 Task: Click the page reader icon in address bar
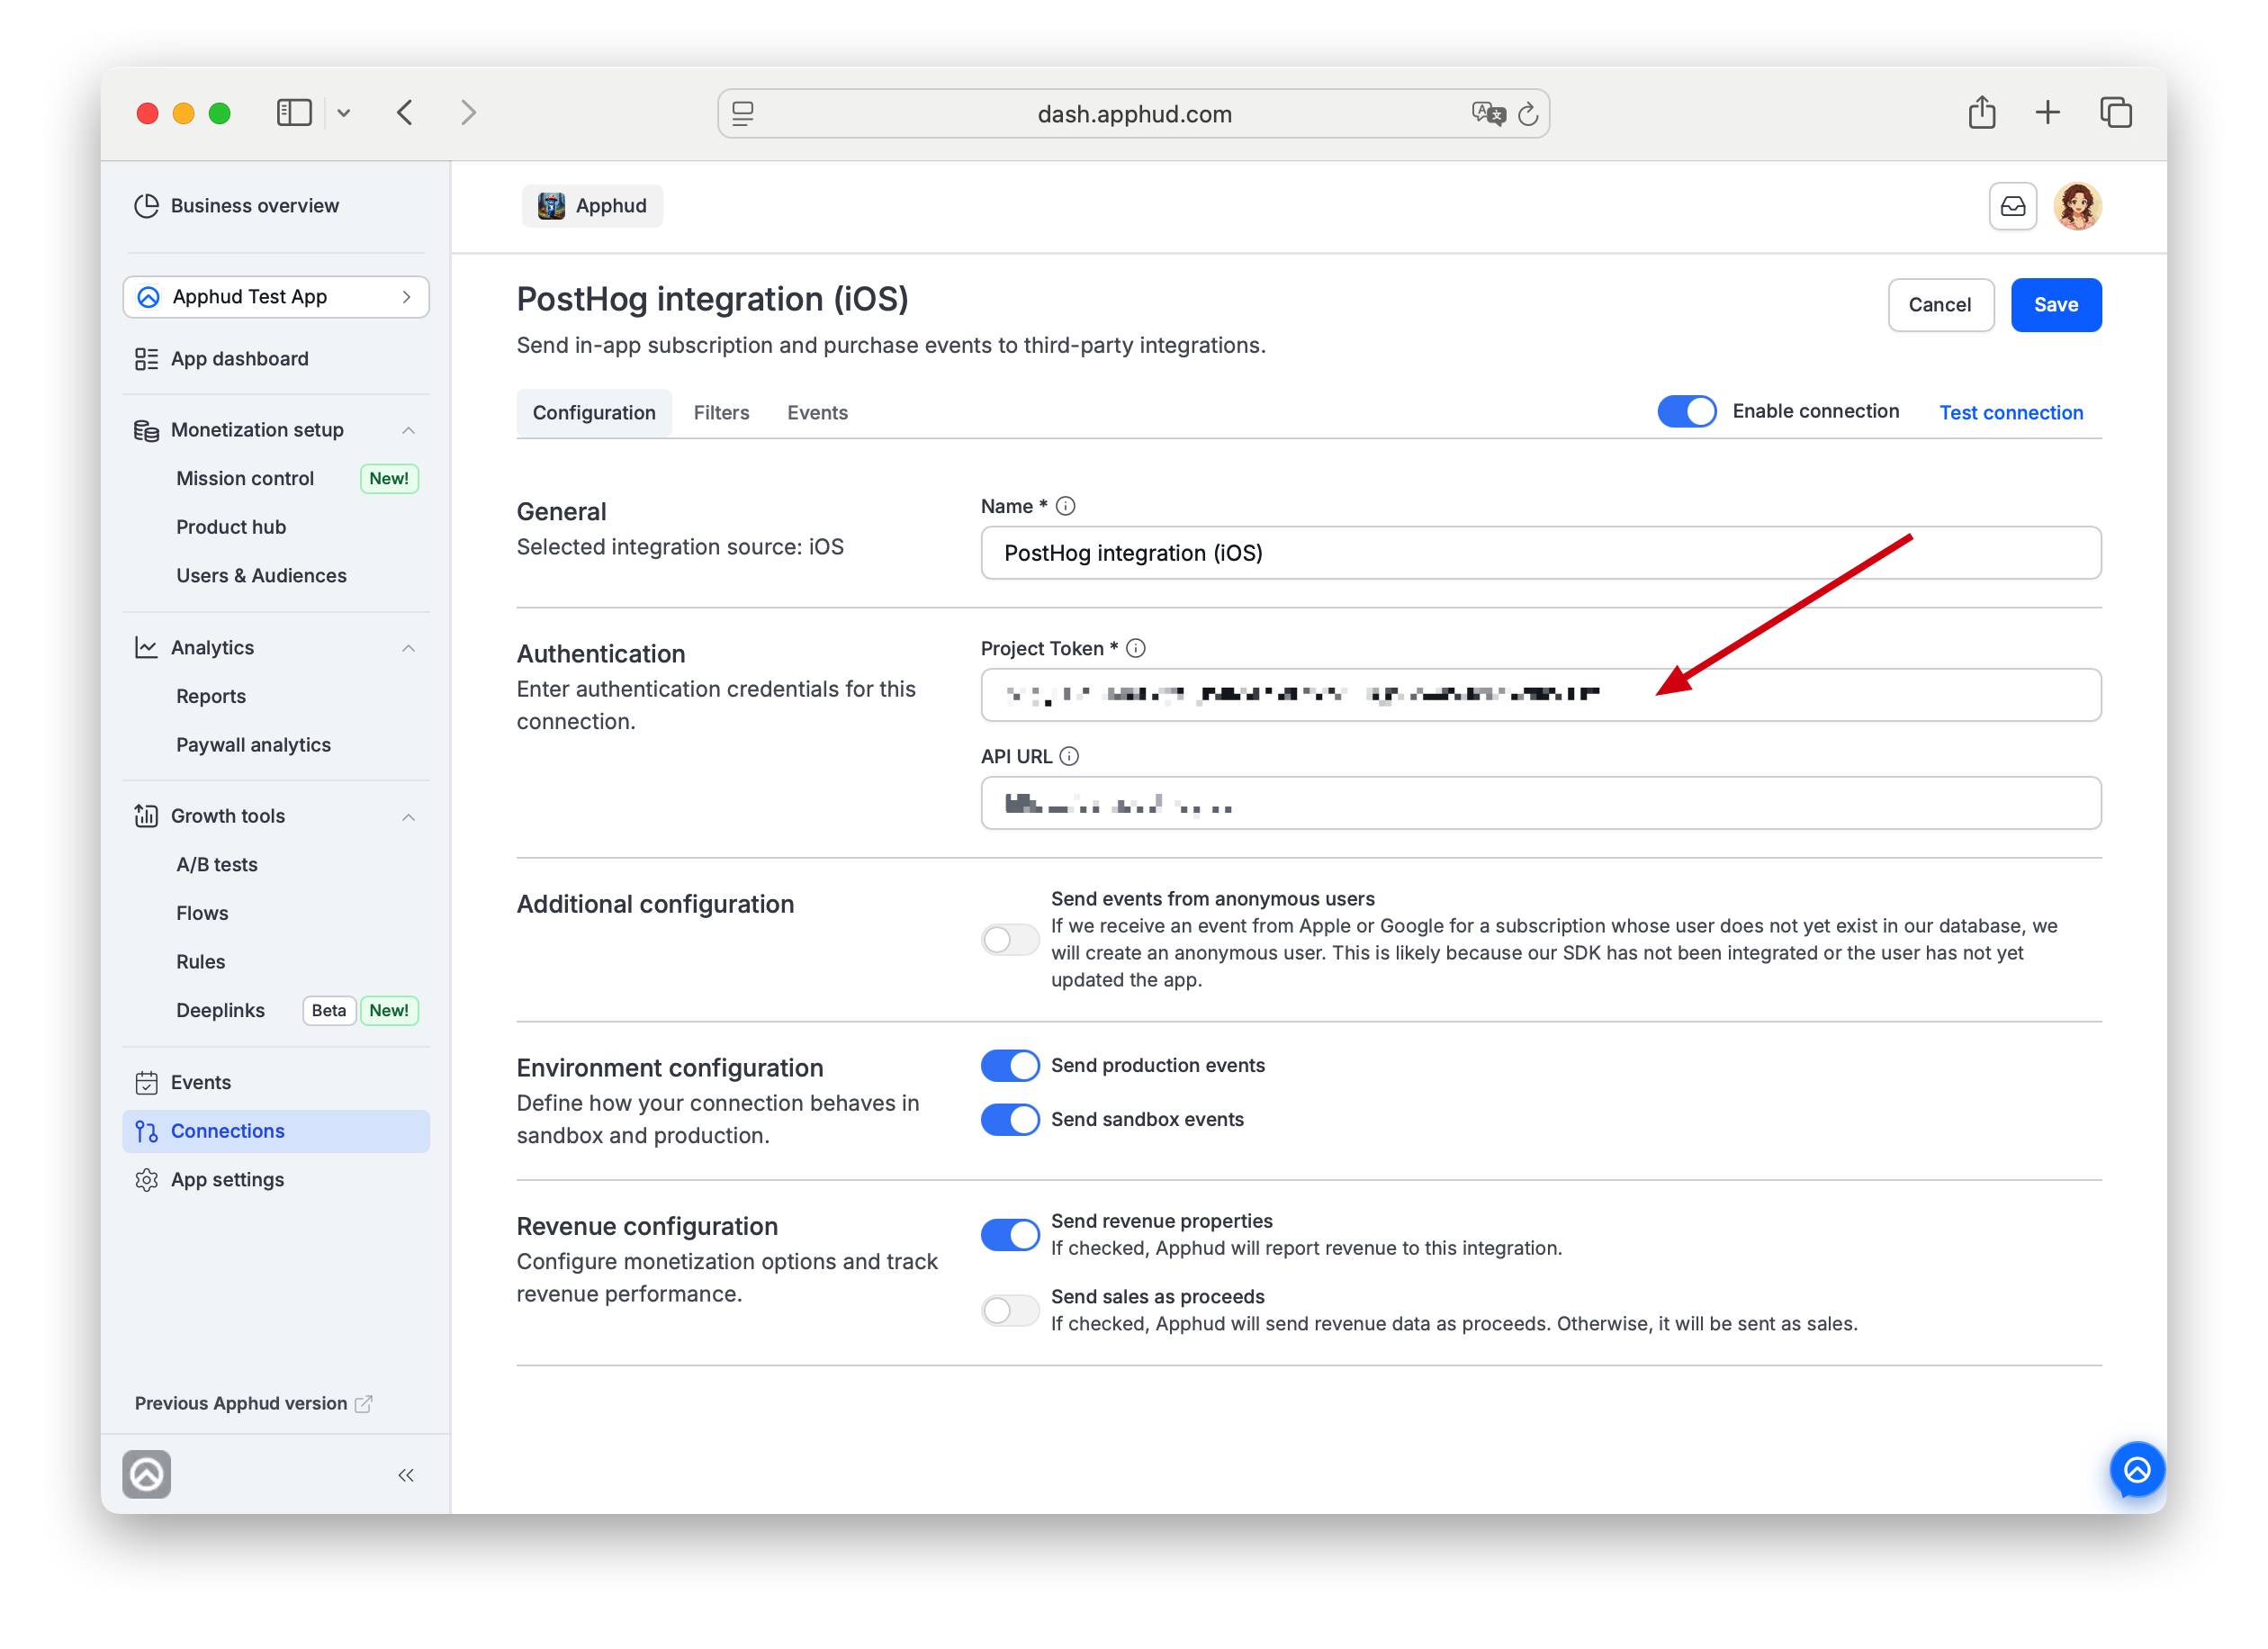pos(743,114)
